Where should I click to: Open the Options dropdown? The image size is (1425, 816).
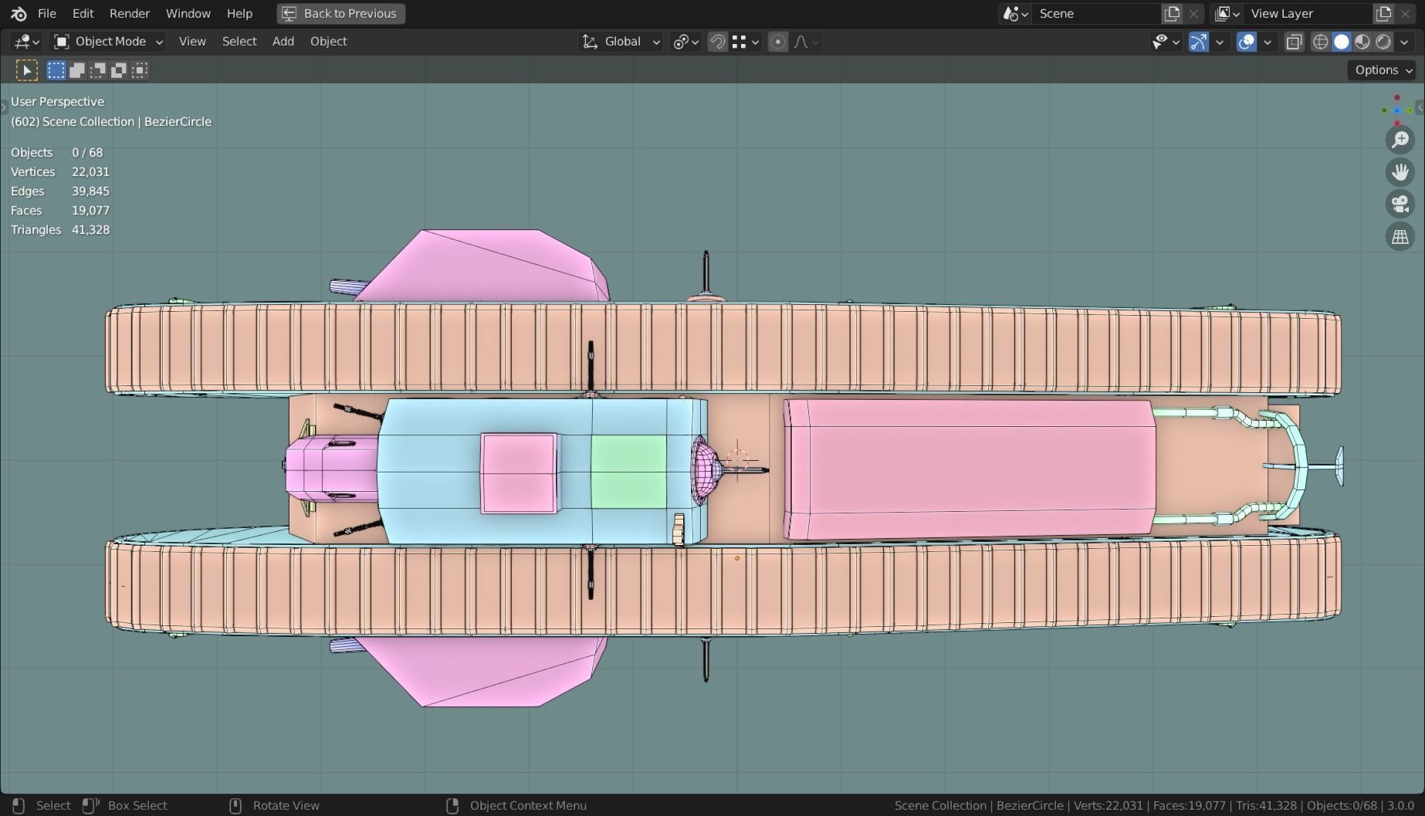point(1383,70)
